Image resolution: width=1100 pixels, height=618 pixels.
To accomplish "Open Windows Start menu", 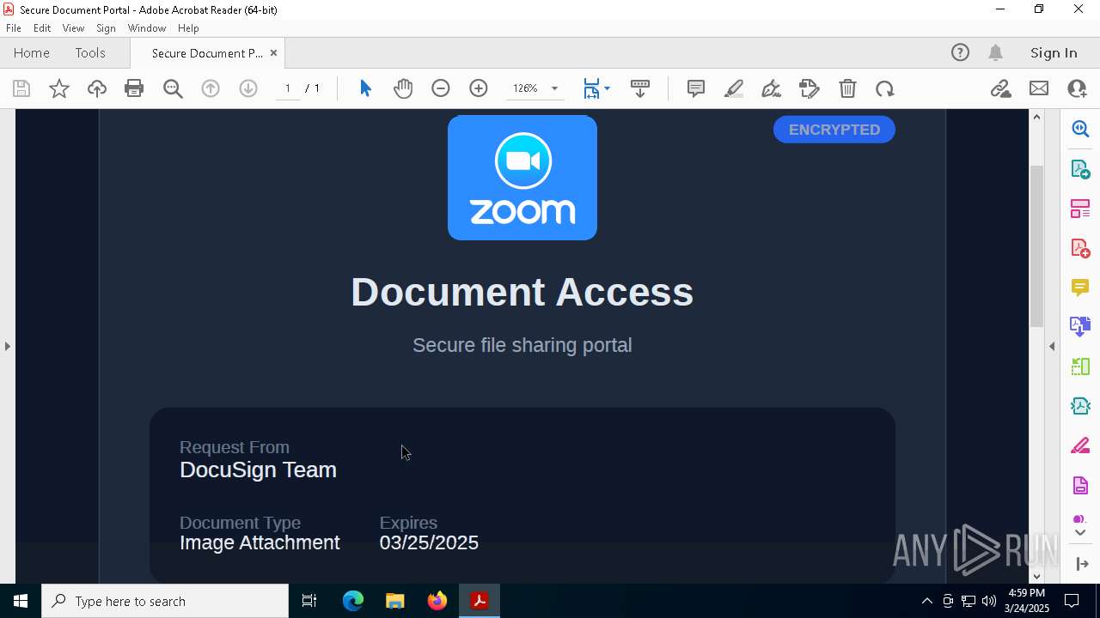I will pyautogui.click(x=21, y=601).
